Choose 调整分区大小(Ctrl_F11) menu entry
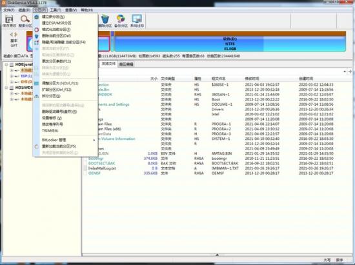The image size is (355, 265). tap(65, 83)
